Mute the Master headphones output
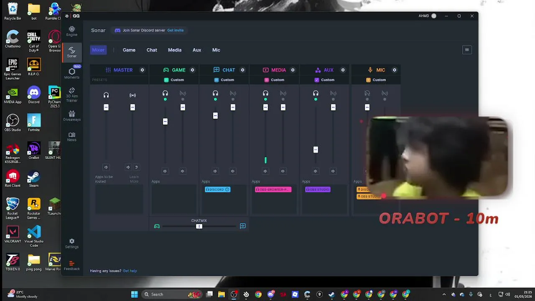 click(106, 167)
